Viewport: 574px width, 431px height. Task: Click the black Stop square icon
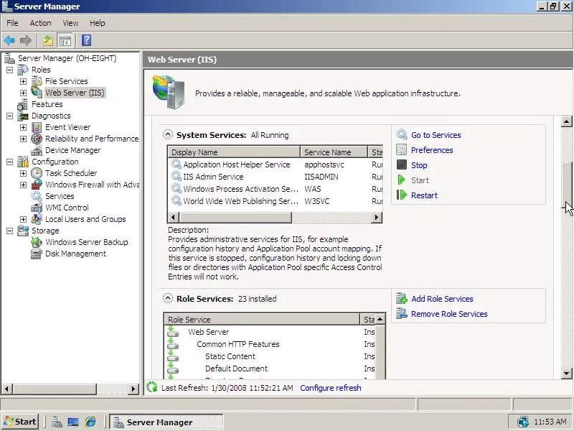point(402,165)
